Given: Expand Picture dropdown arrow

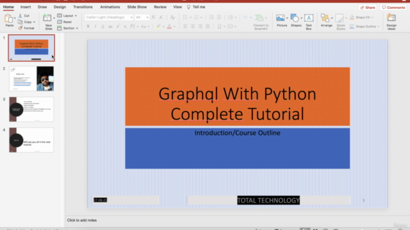Looking at the screenshot, I should click(x=287, y=18).
